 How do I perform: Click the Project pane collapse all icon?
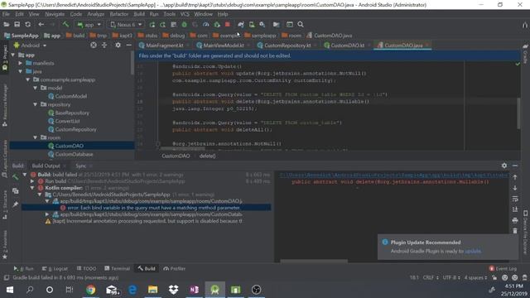pyautogui.click(x=104, y=45)
